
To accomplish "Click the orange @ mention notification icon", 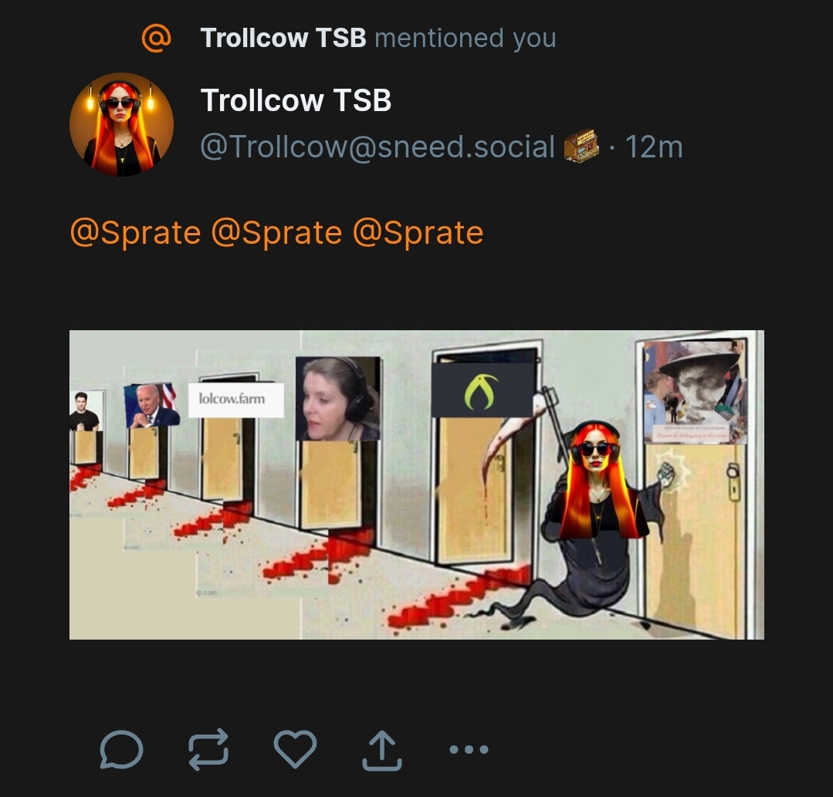I will point(156,37).
